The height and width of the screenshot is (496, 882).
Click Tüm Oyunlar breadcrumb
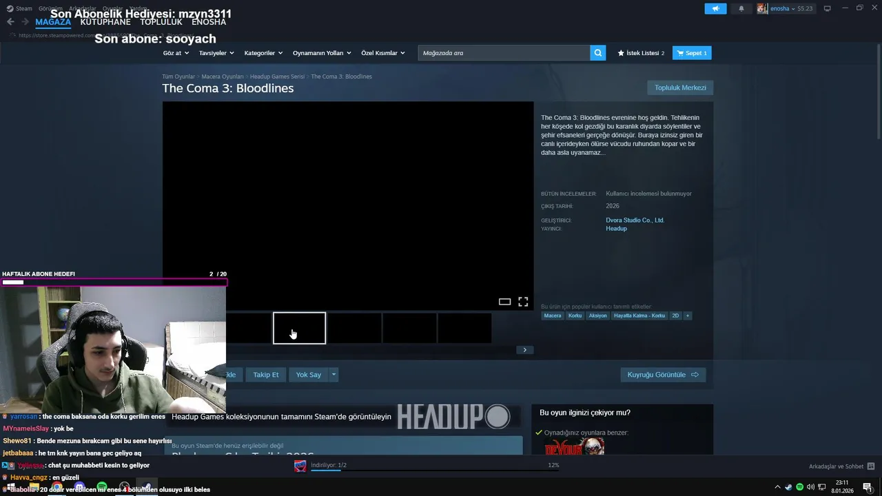point(178,76)
